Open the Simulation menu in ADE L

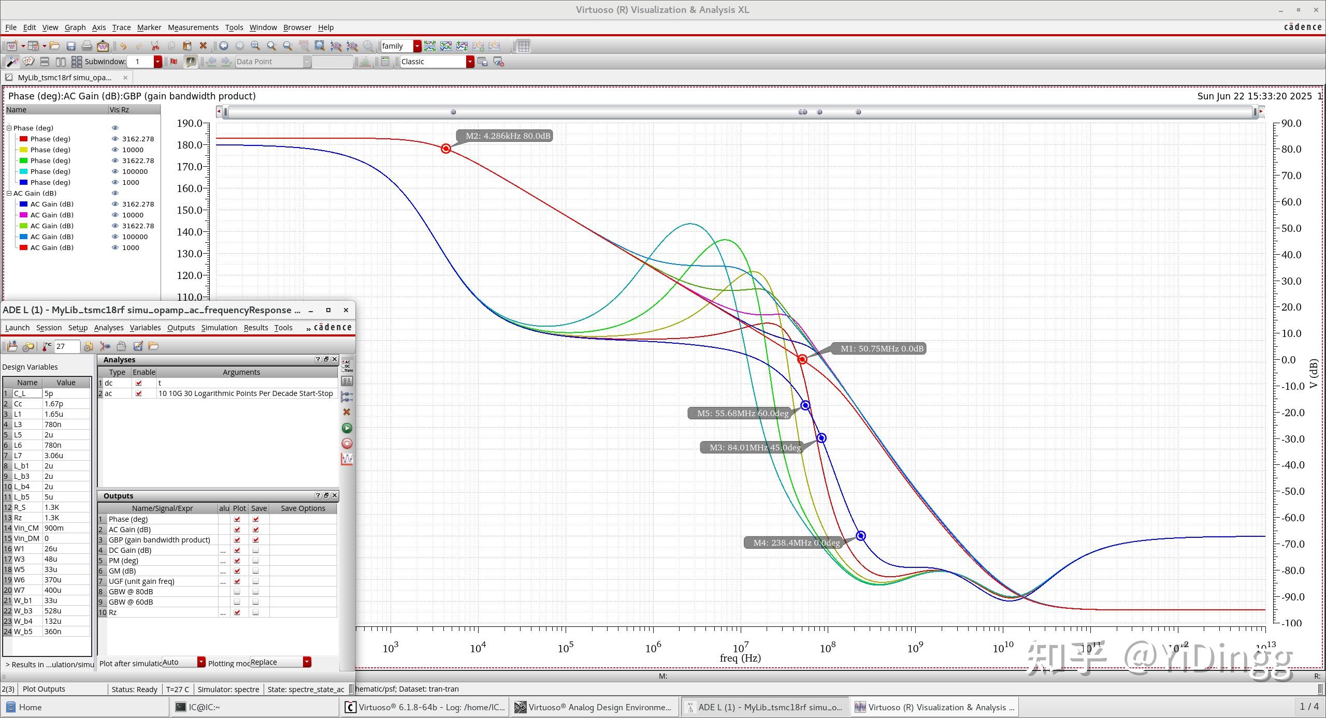219,328
